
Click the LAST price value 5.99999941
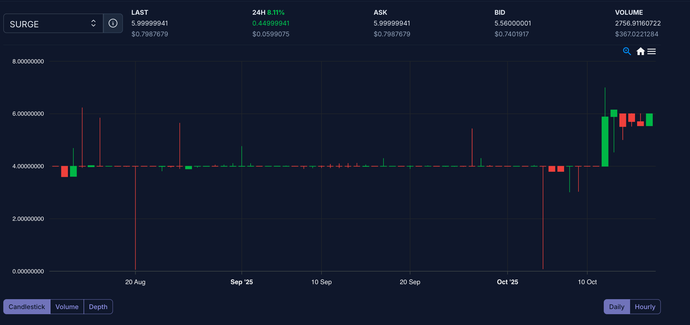[x=150, y=23]
